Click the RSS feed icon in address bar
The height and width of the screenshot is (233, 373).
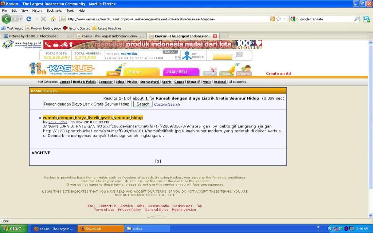(x=272, y=19)
